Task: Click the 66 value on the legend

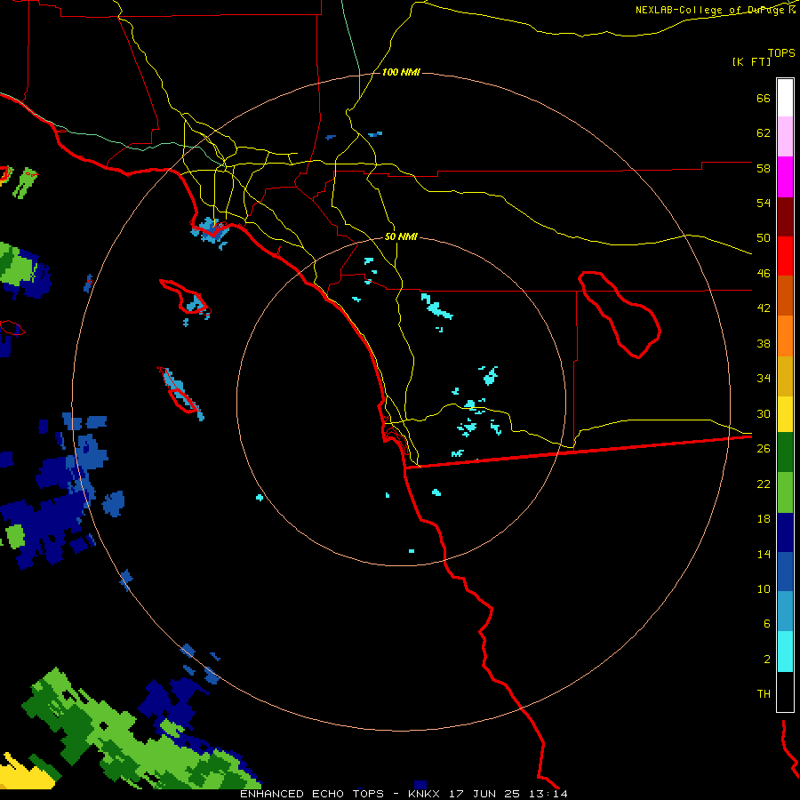Action: click(x=764, y=99)
